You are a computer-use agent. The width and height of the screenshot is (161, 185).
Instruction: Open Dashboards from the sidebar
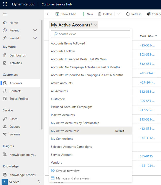tap(18, 55)
